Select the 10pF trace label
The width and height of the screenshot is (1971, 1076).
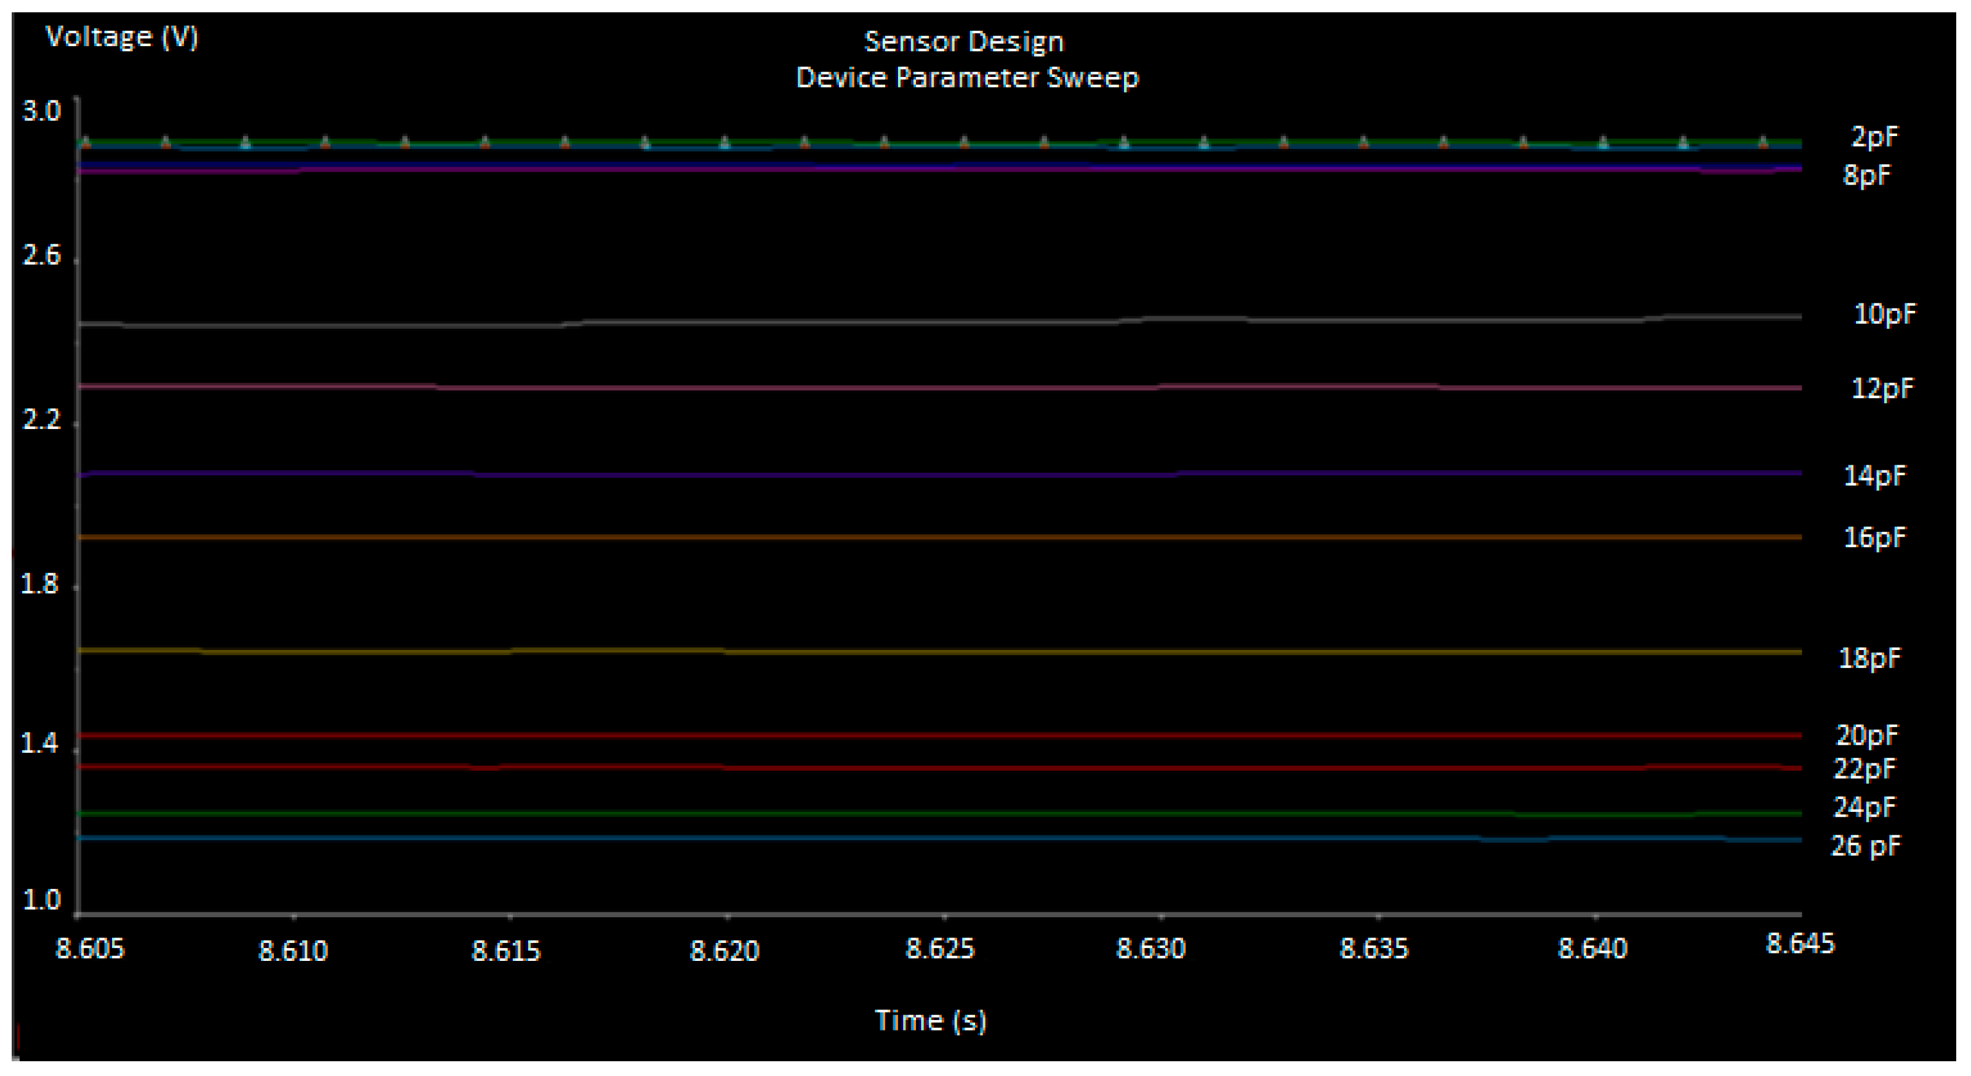[1885, 314]
